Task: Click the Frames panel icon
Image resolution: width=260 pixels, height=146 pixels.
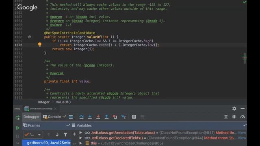Action: [x=25, y=125]
